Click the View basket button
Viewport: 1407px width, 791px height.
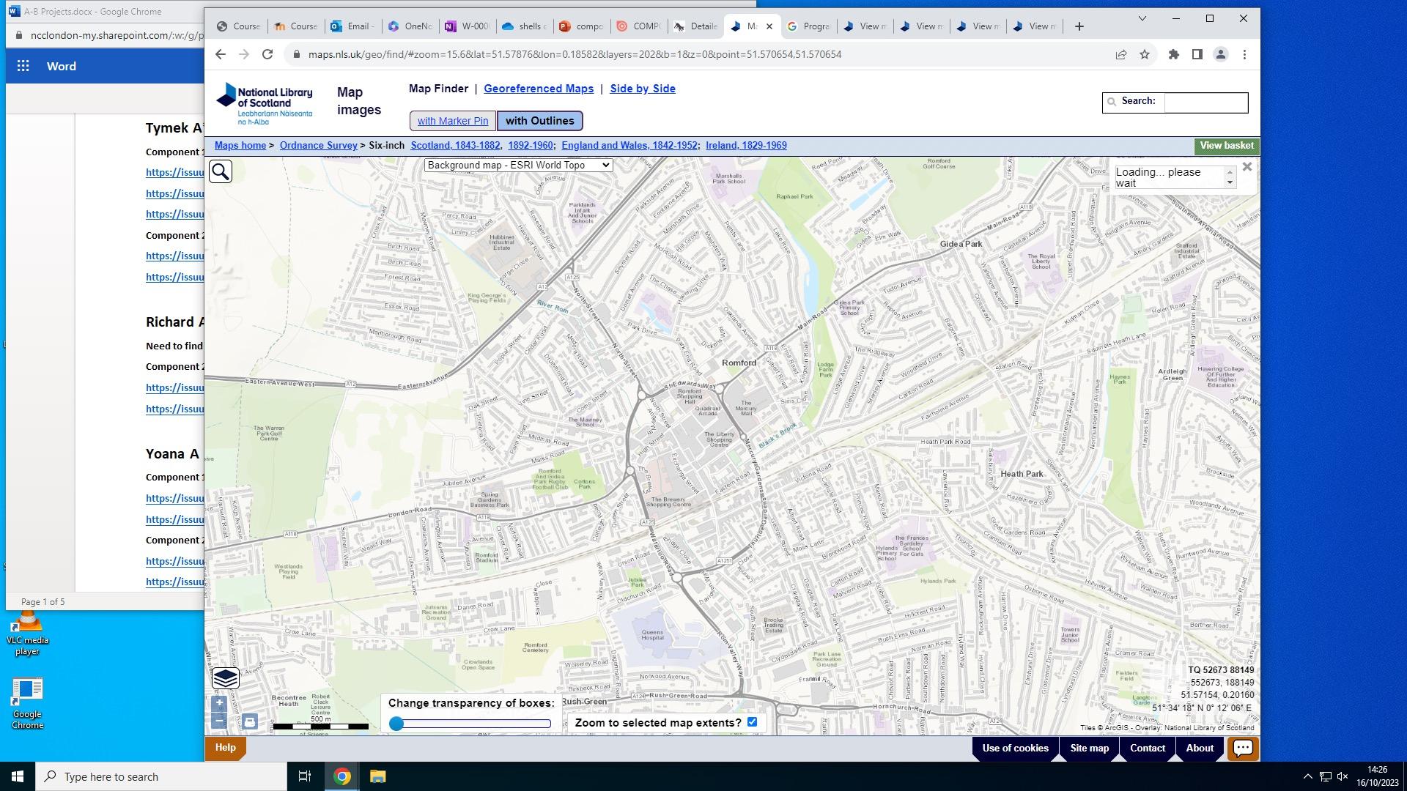pyautogui.click(x=1226, y=146)
